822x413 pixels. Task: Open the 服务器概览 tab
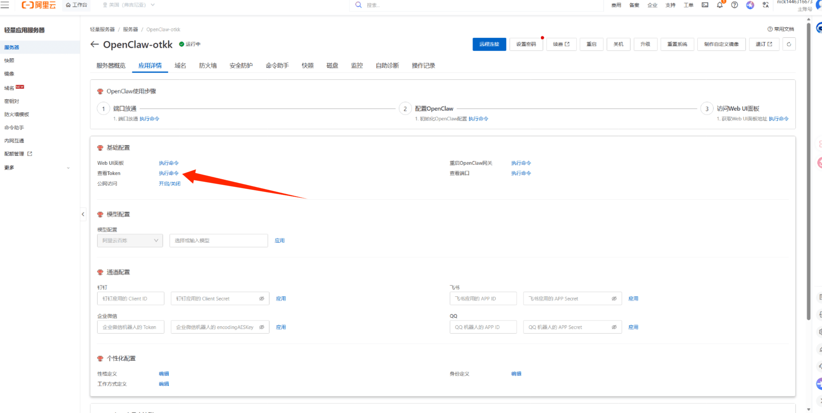(x=111, y=66)
